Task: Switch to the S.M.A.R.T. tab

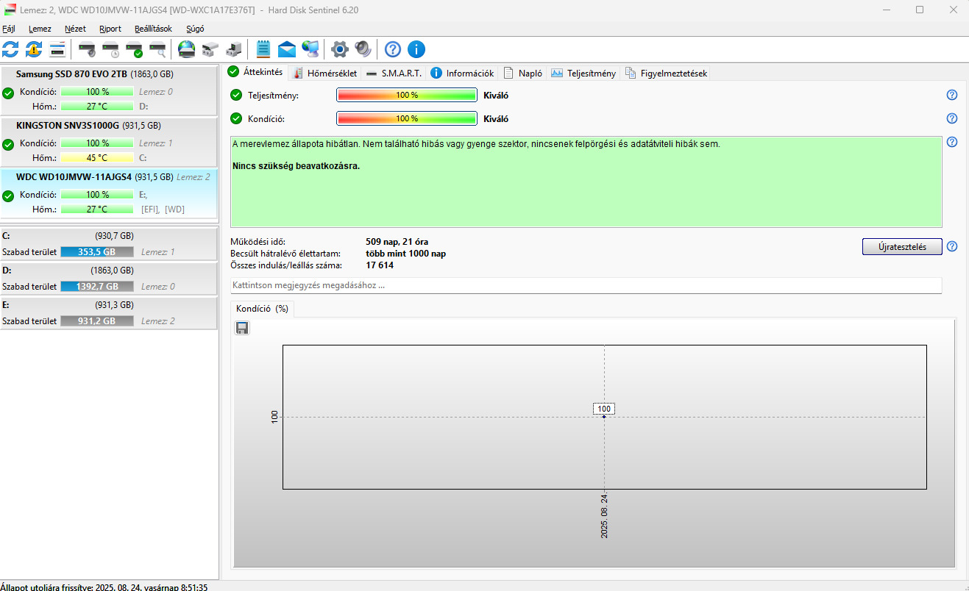Action: click(394, 73)
